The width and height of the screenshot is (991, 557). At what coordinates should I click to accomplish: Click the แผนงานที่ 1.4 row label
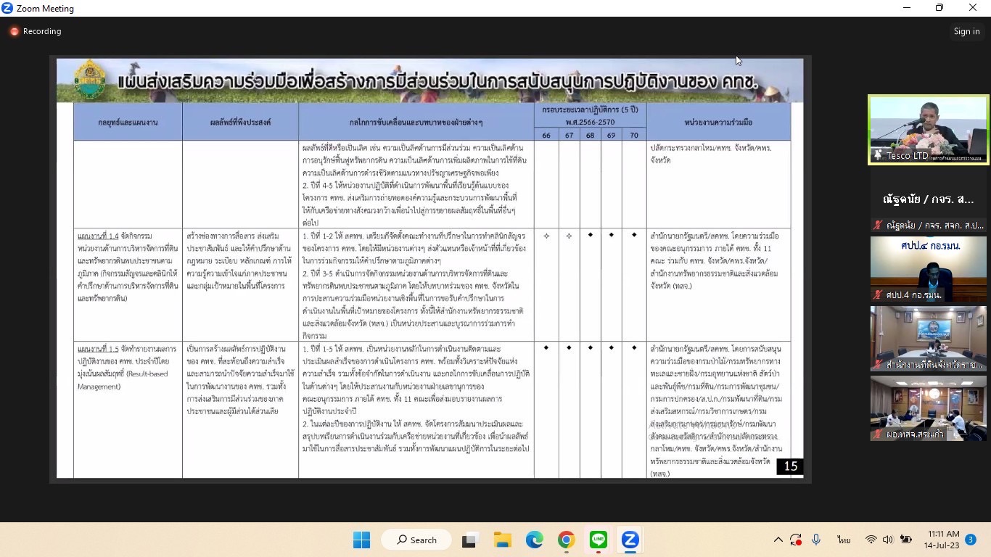(x=98, y=236)
